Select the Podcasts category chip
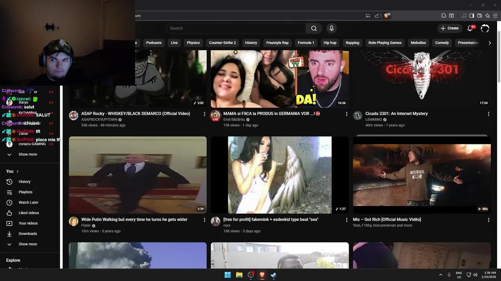The image size is (501, 281). click(x=154, y=43)
